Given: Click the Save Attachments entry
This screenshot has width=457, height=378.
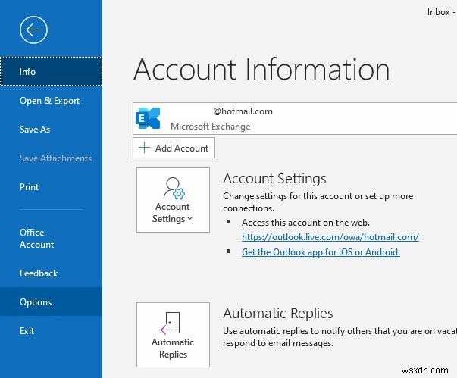Looking at the screenshot, I should 51,158.
